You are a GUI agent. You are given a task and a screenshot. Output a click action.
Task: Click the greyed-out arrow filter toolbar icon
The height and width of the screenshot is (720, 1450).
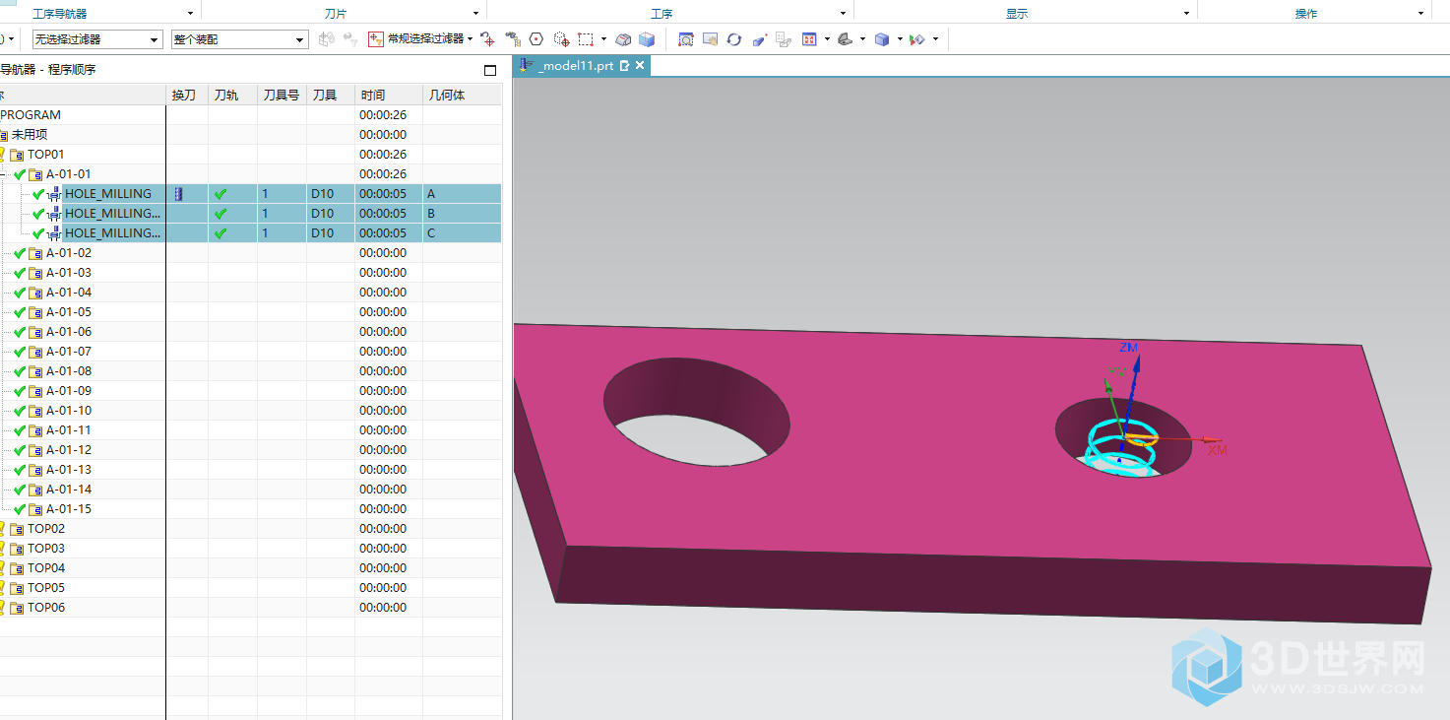(350, 39)
